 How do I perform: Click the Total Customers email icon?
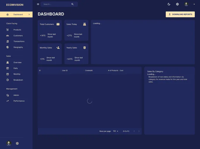[58, 24]
